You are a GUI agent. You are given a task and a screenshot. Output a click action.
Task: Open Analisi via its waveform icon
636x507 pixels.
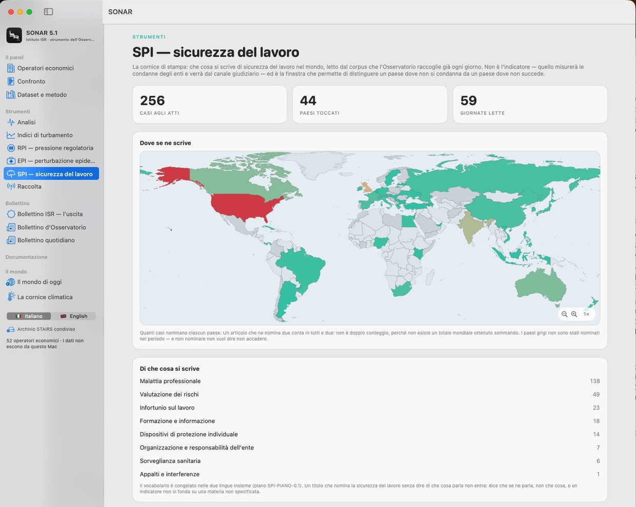coord(11,122)
